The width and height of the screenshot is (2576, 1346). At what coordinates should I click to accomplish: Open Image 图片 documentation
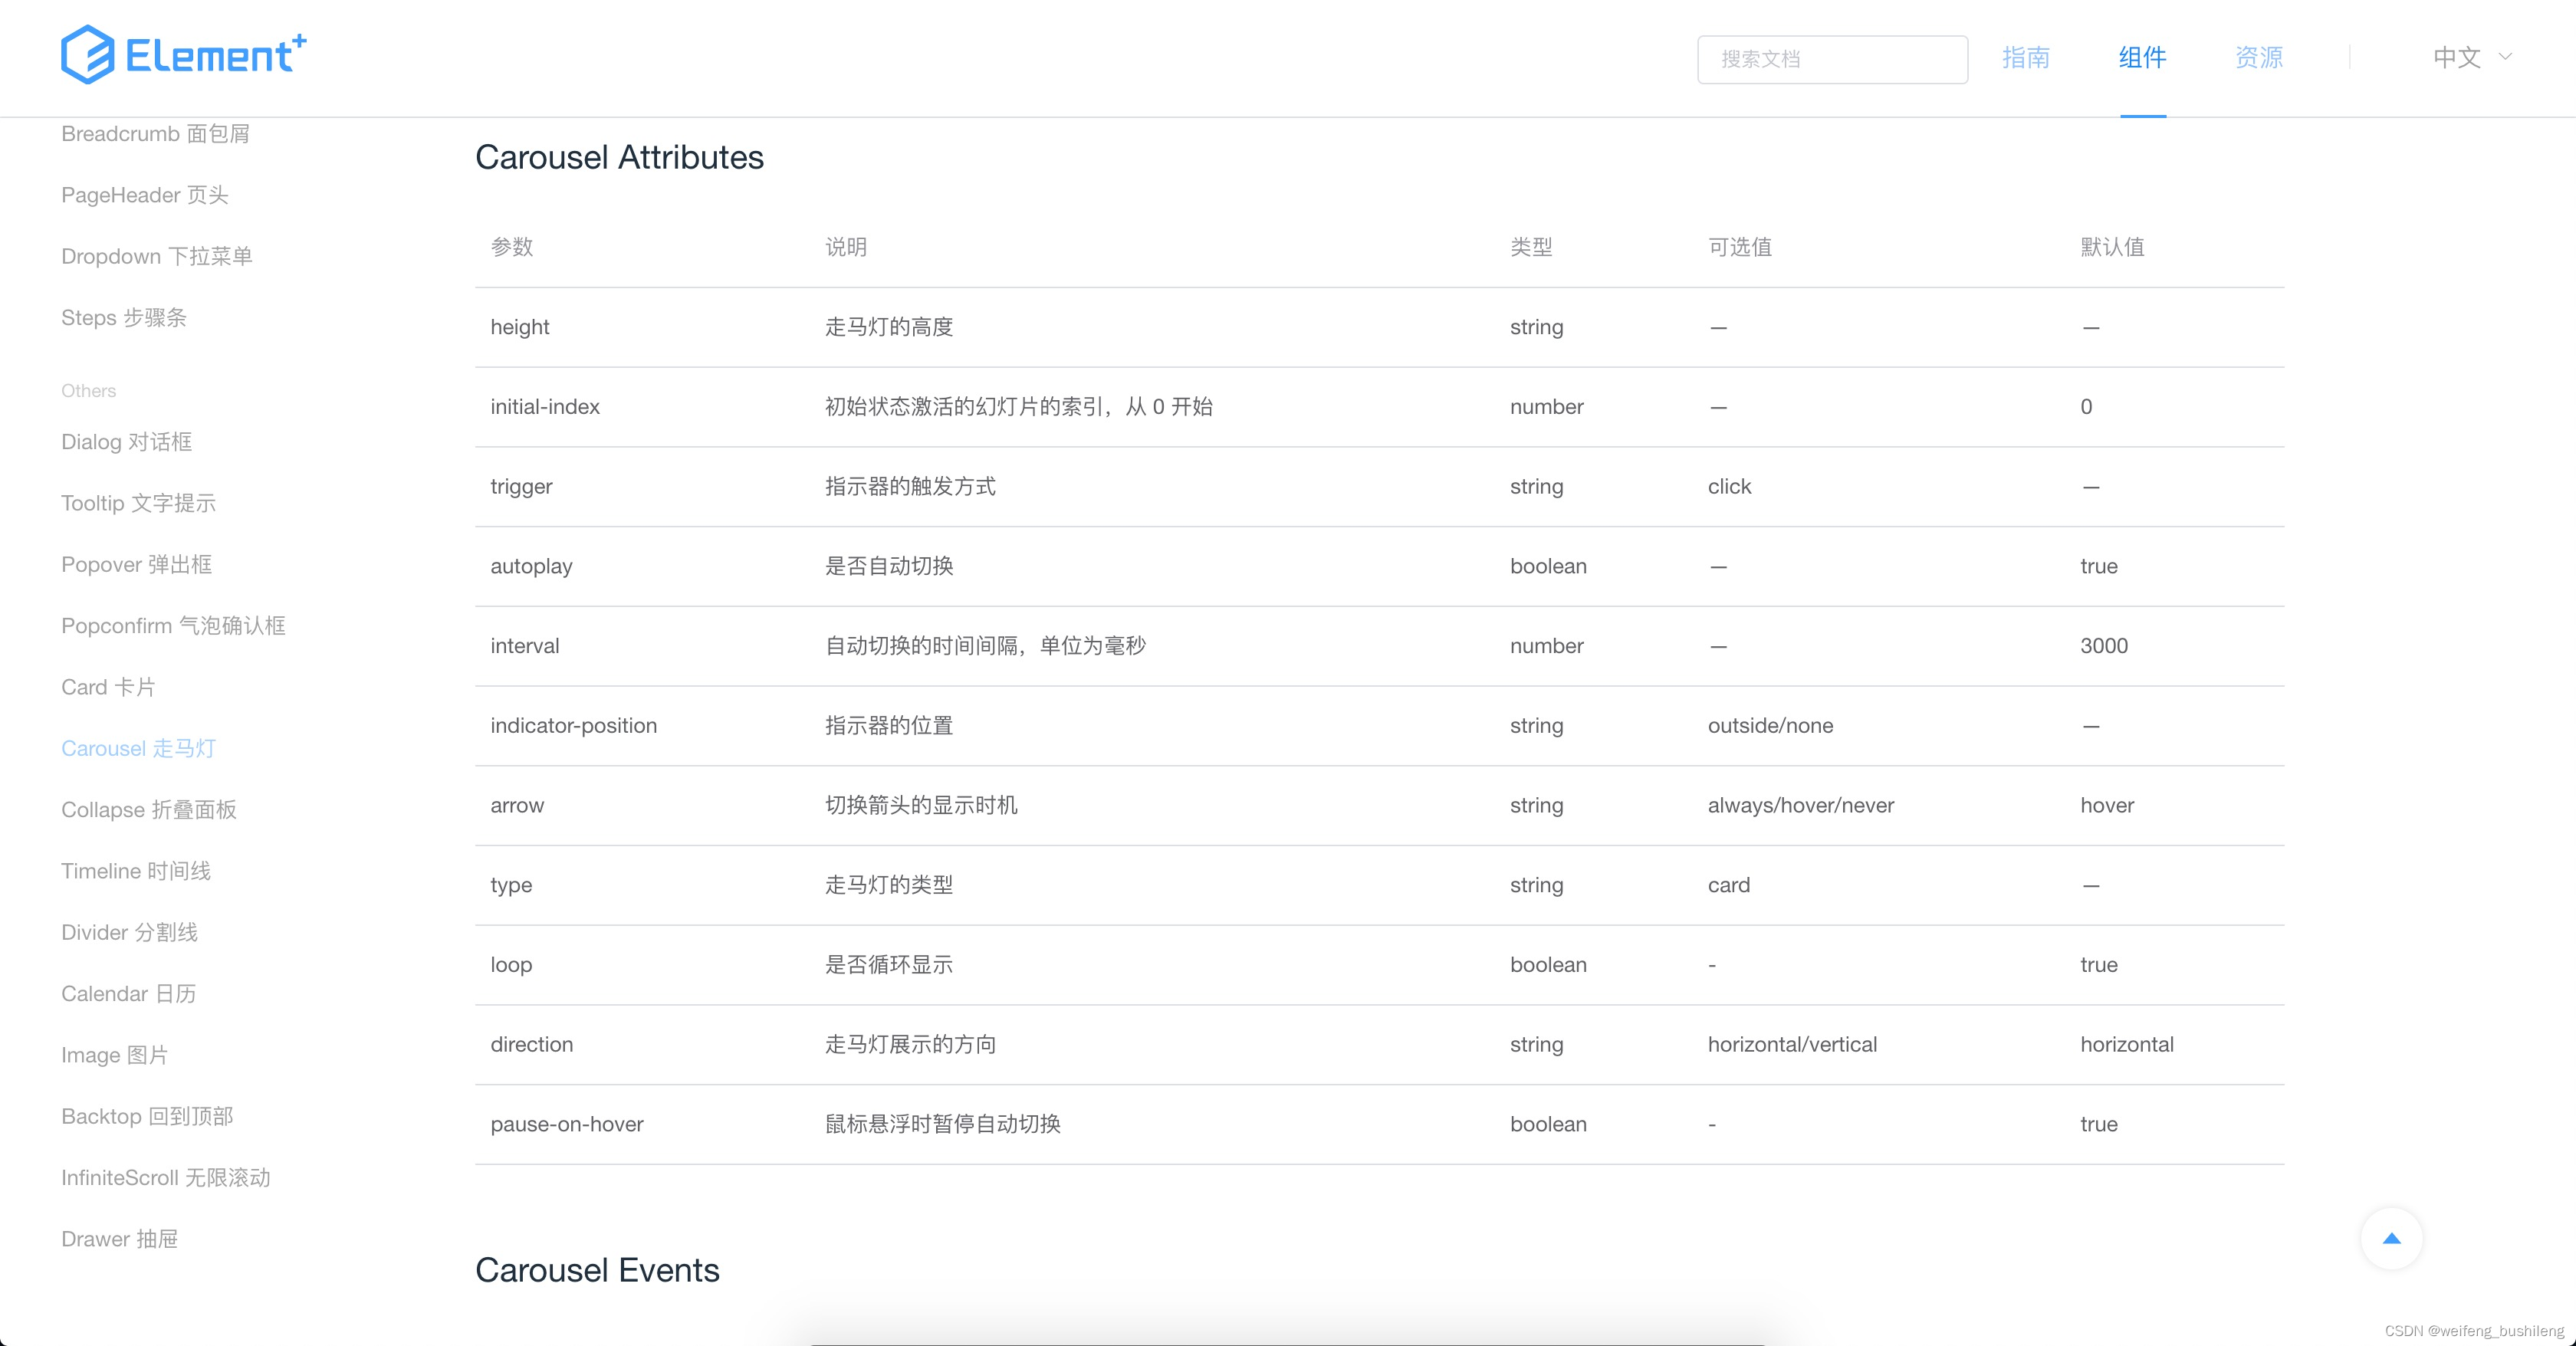(114, 1054)
